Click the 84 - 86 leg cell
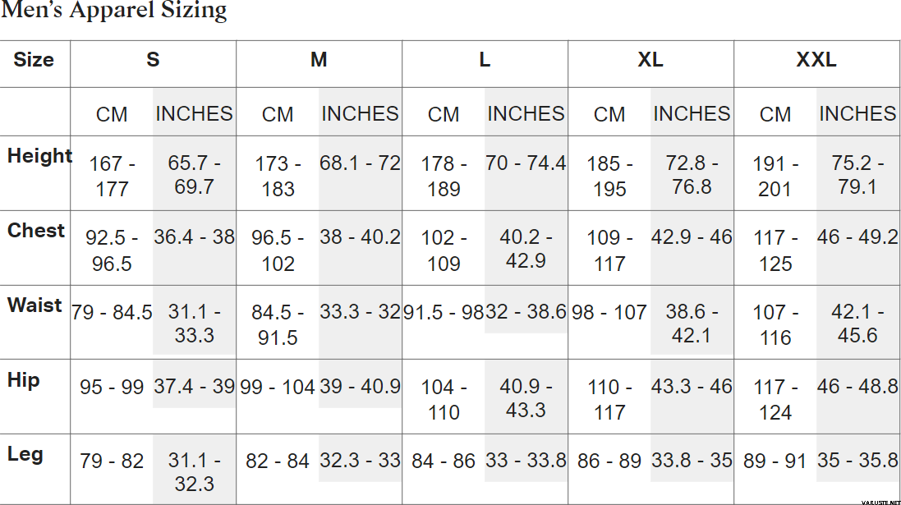This screenshot has width=901, height=505. [x=444, y=461]
